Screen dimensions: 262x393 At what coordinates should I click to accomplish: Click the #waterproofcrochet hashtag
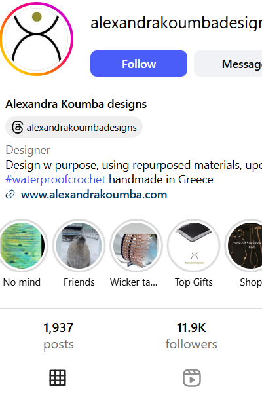[x=56, y=179]
